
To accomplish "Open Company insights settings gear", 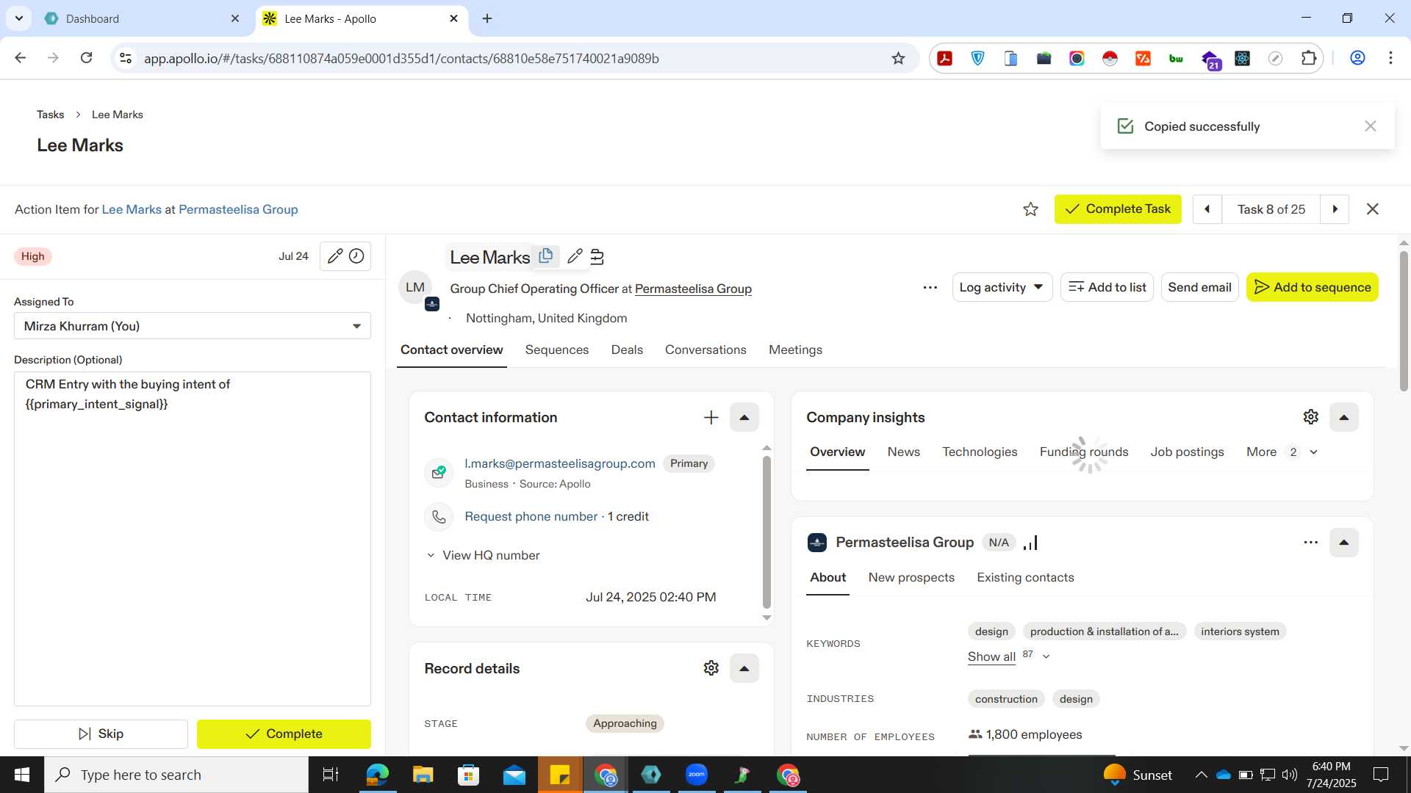I will point(1310,417).
